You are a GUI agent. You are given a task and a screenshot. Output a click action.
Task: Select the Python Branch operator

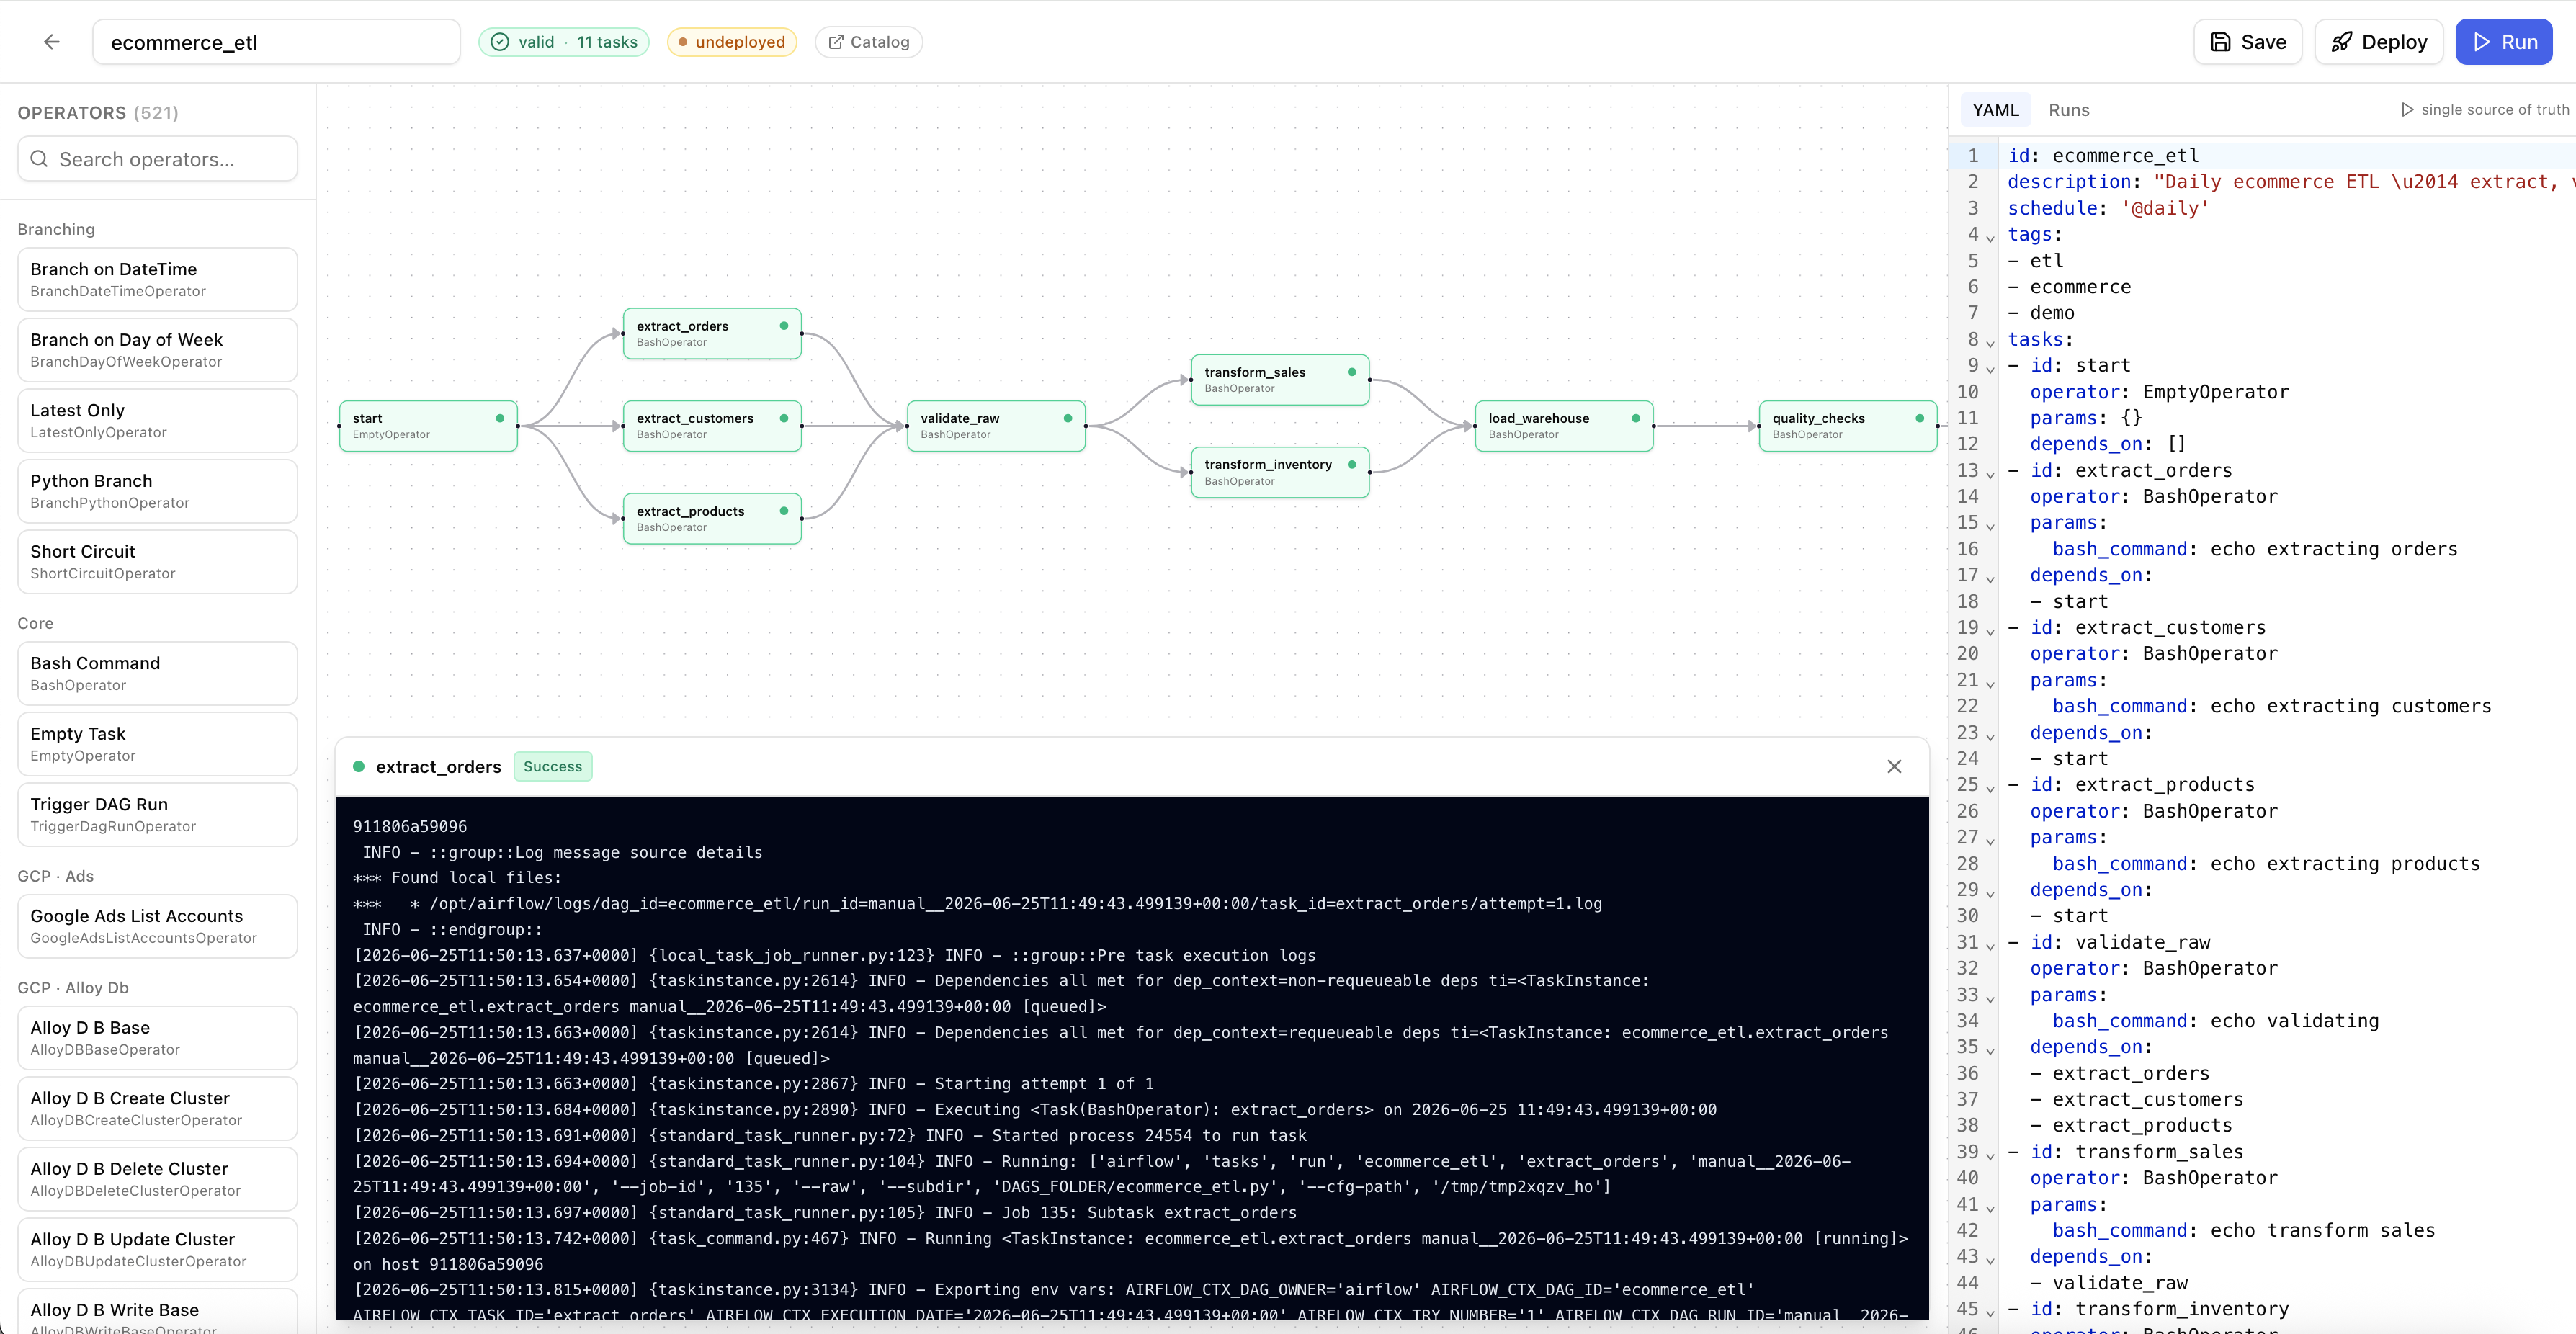tap(158, 491)
